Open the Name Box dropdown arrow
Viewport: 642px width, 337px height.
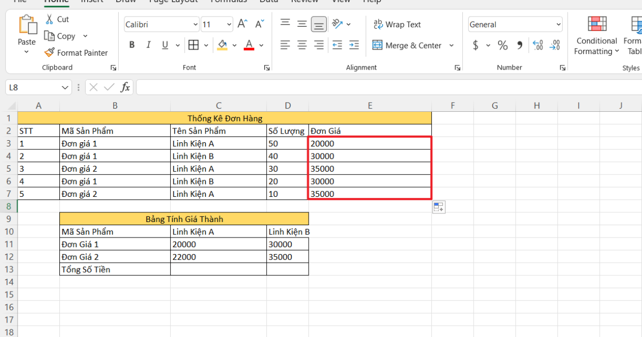[x=65, y=87]
